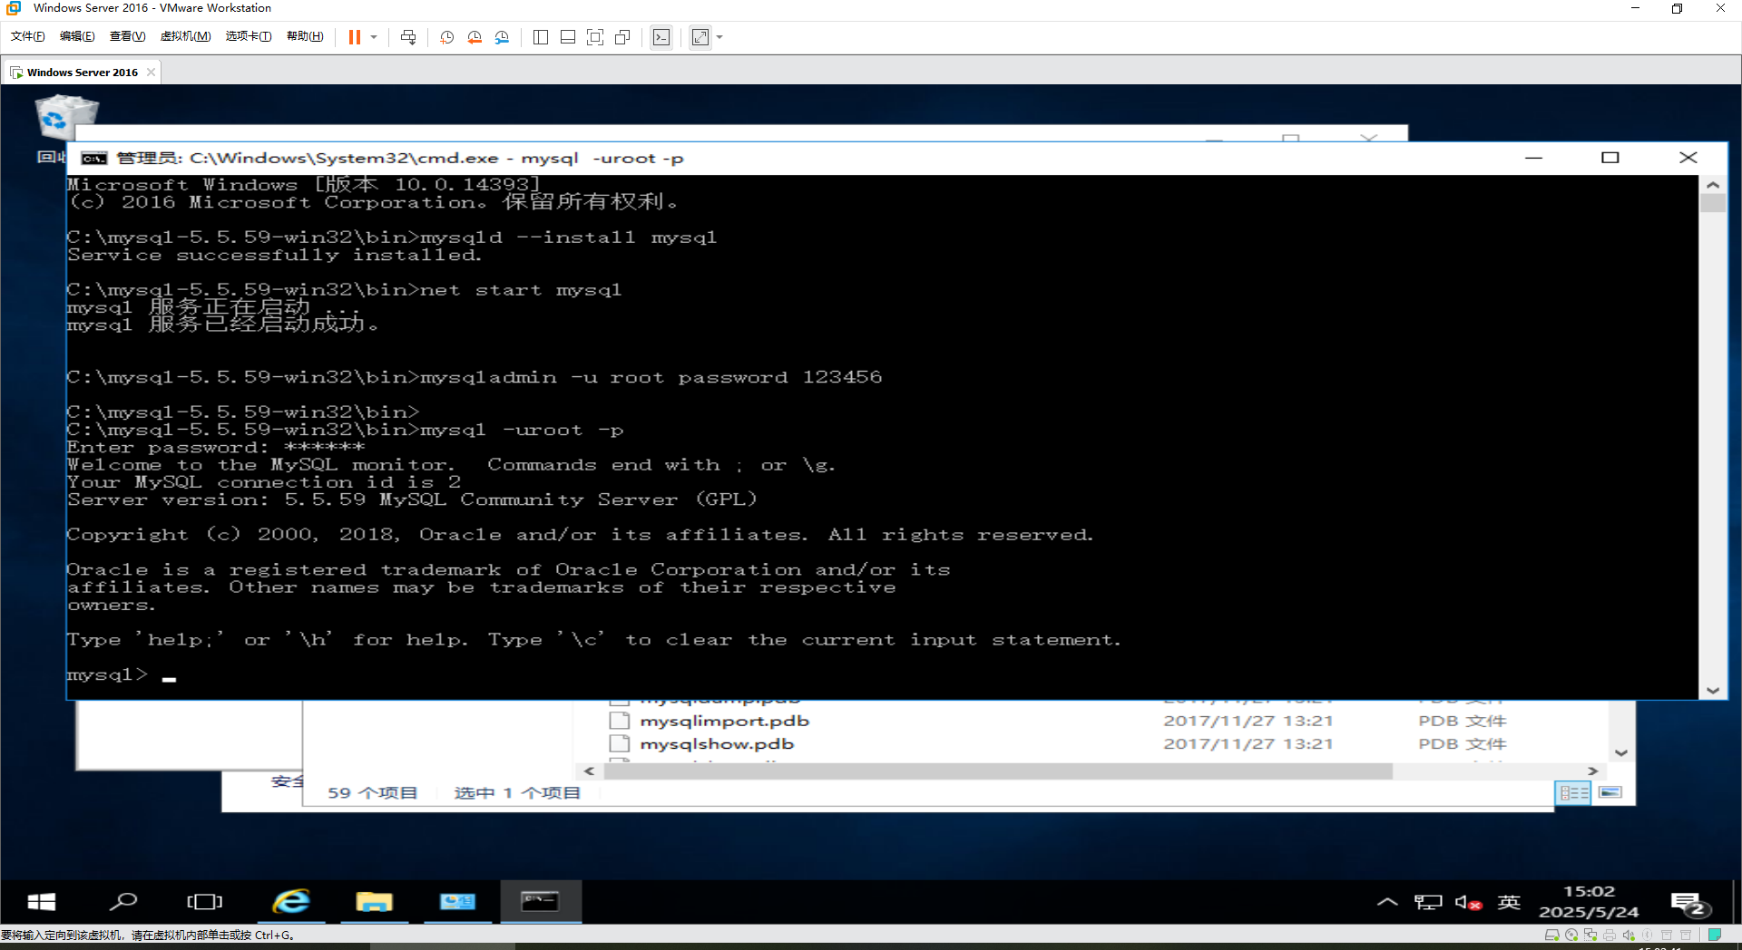
Task: Open the Action Center notifications
Action: point(1690,904)
